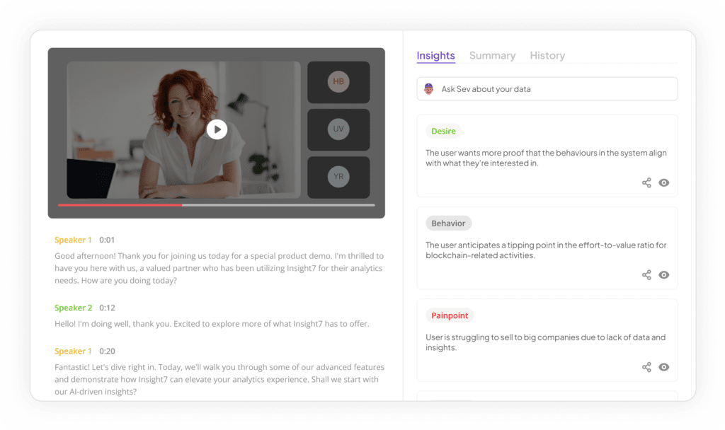Play the product demo video

[x=217, y=129]
